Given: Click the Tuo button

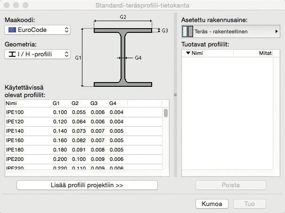Looking at the screenshot, I should coord(249,204).
